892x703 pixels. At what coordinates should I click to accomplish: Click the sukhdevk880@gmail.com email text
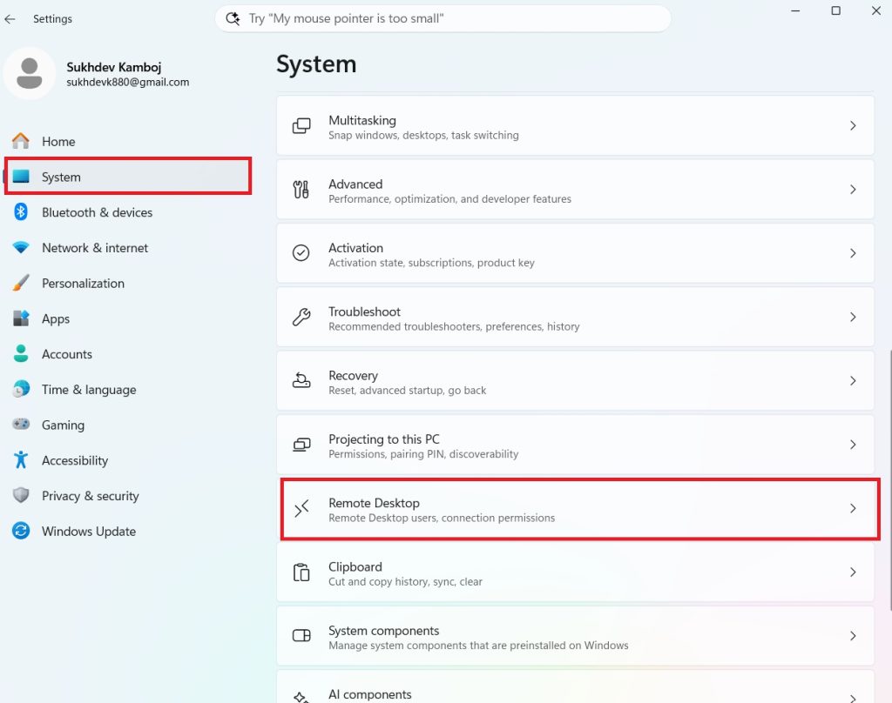click(x=128, y=82)
